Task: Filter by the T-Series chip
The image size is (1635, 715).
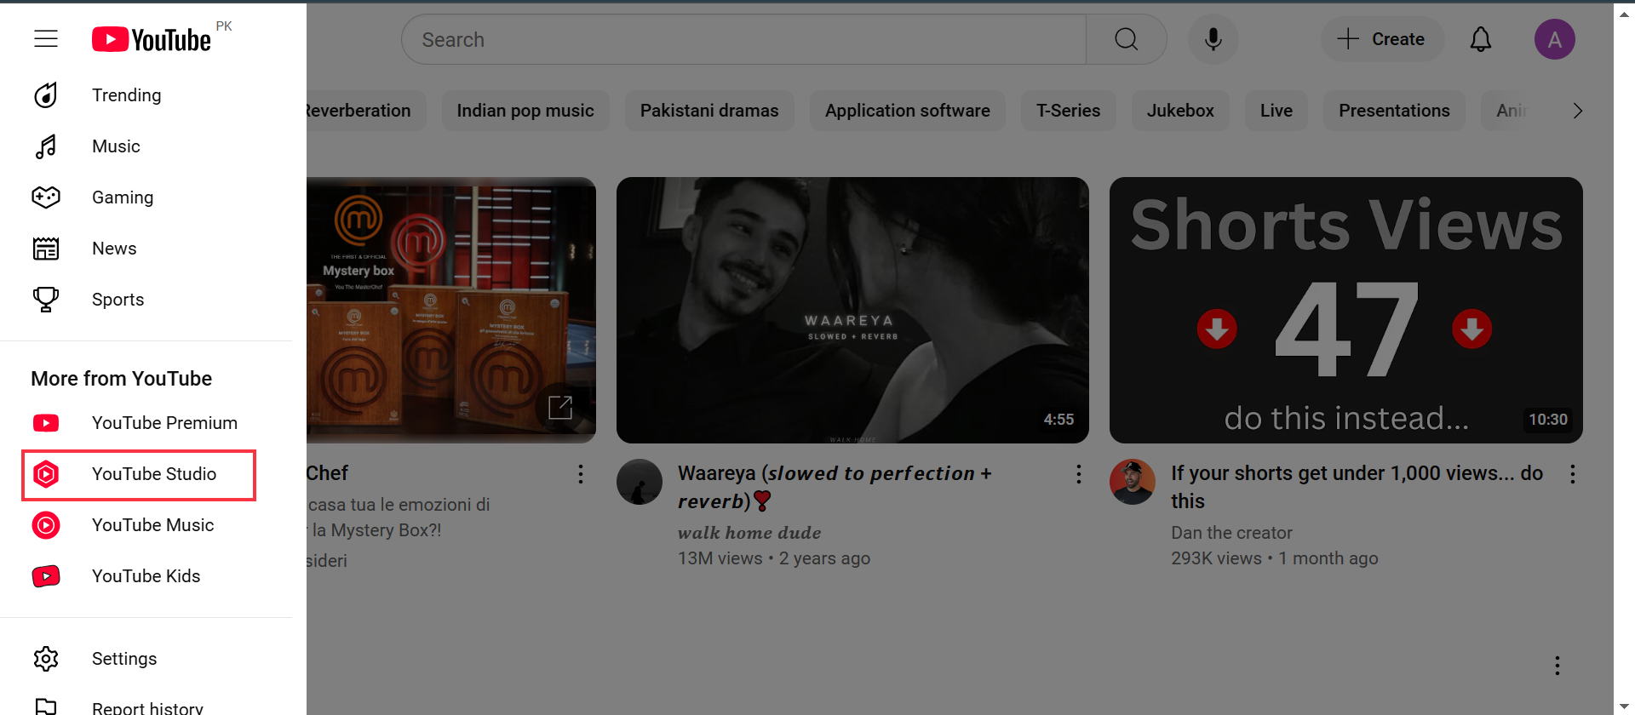Action: tap(1069, 111)
